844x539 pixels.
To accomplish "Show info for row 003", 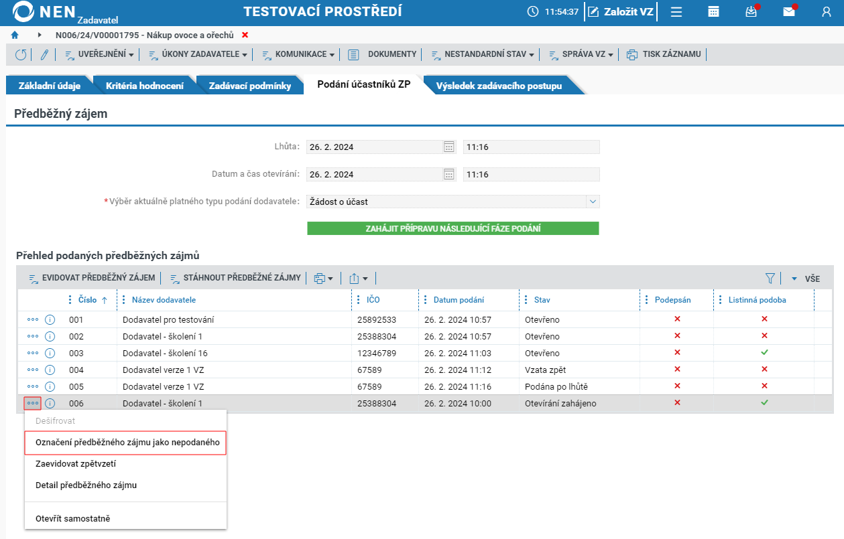I will point(50,353).
